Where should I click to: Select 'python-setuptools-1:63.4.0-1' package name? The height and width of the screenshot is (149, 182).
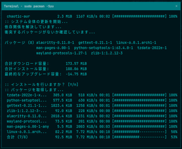click(x=103, y=48)
